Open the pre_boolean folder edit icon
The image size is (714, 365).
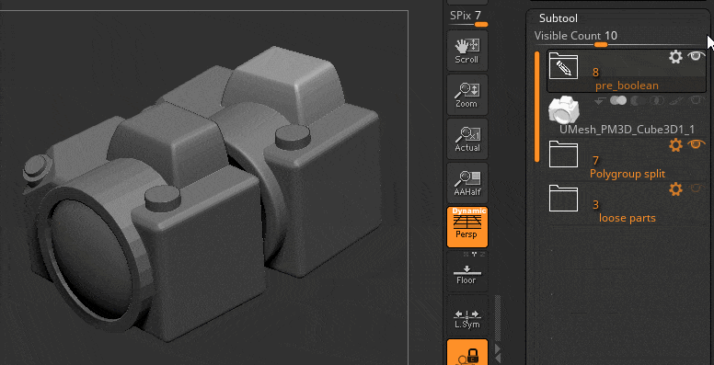563,65
